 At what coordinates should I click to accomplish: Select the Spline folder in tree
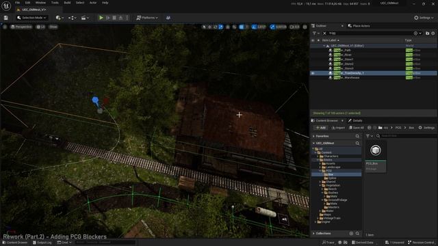coord(333,178)
